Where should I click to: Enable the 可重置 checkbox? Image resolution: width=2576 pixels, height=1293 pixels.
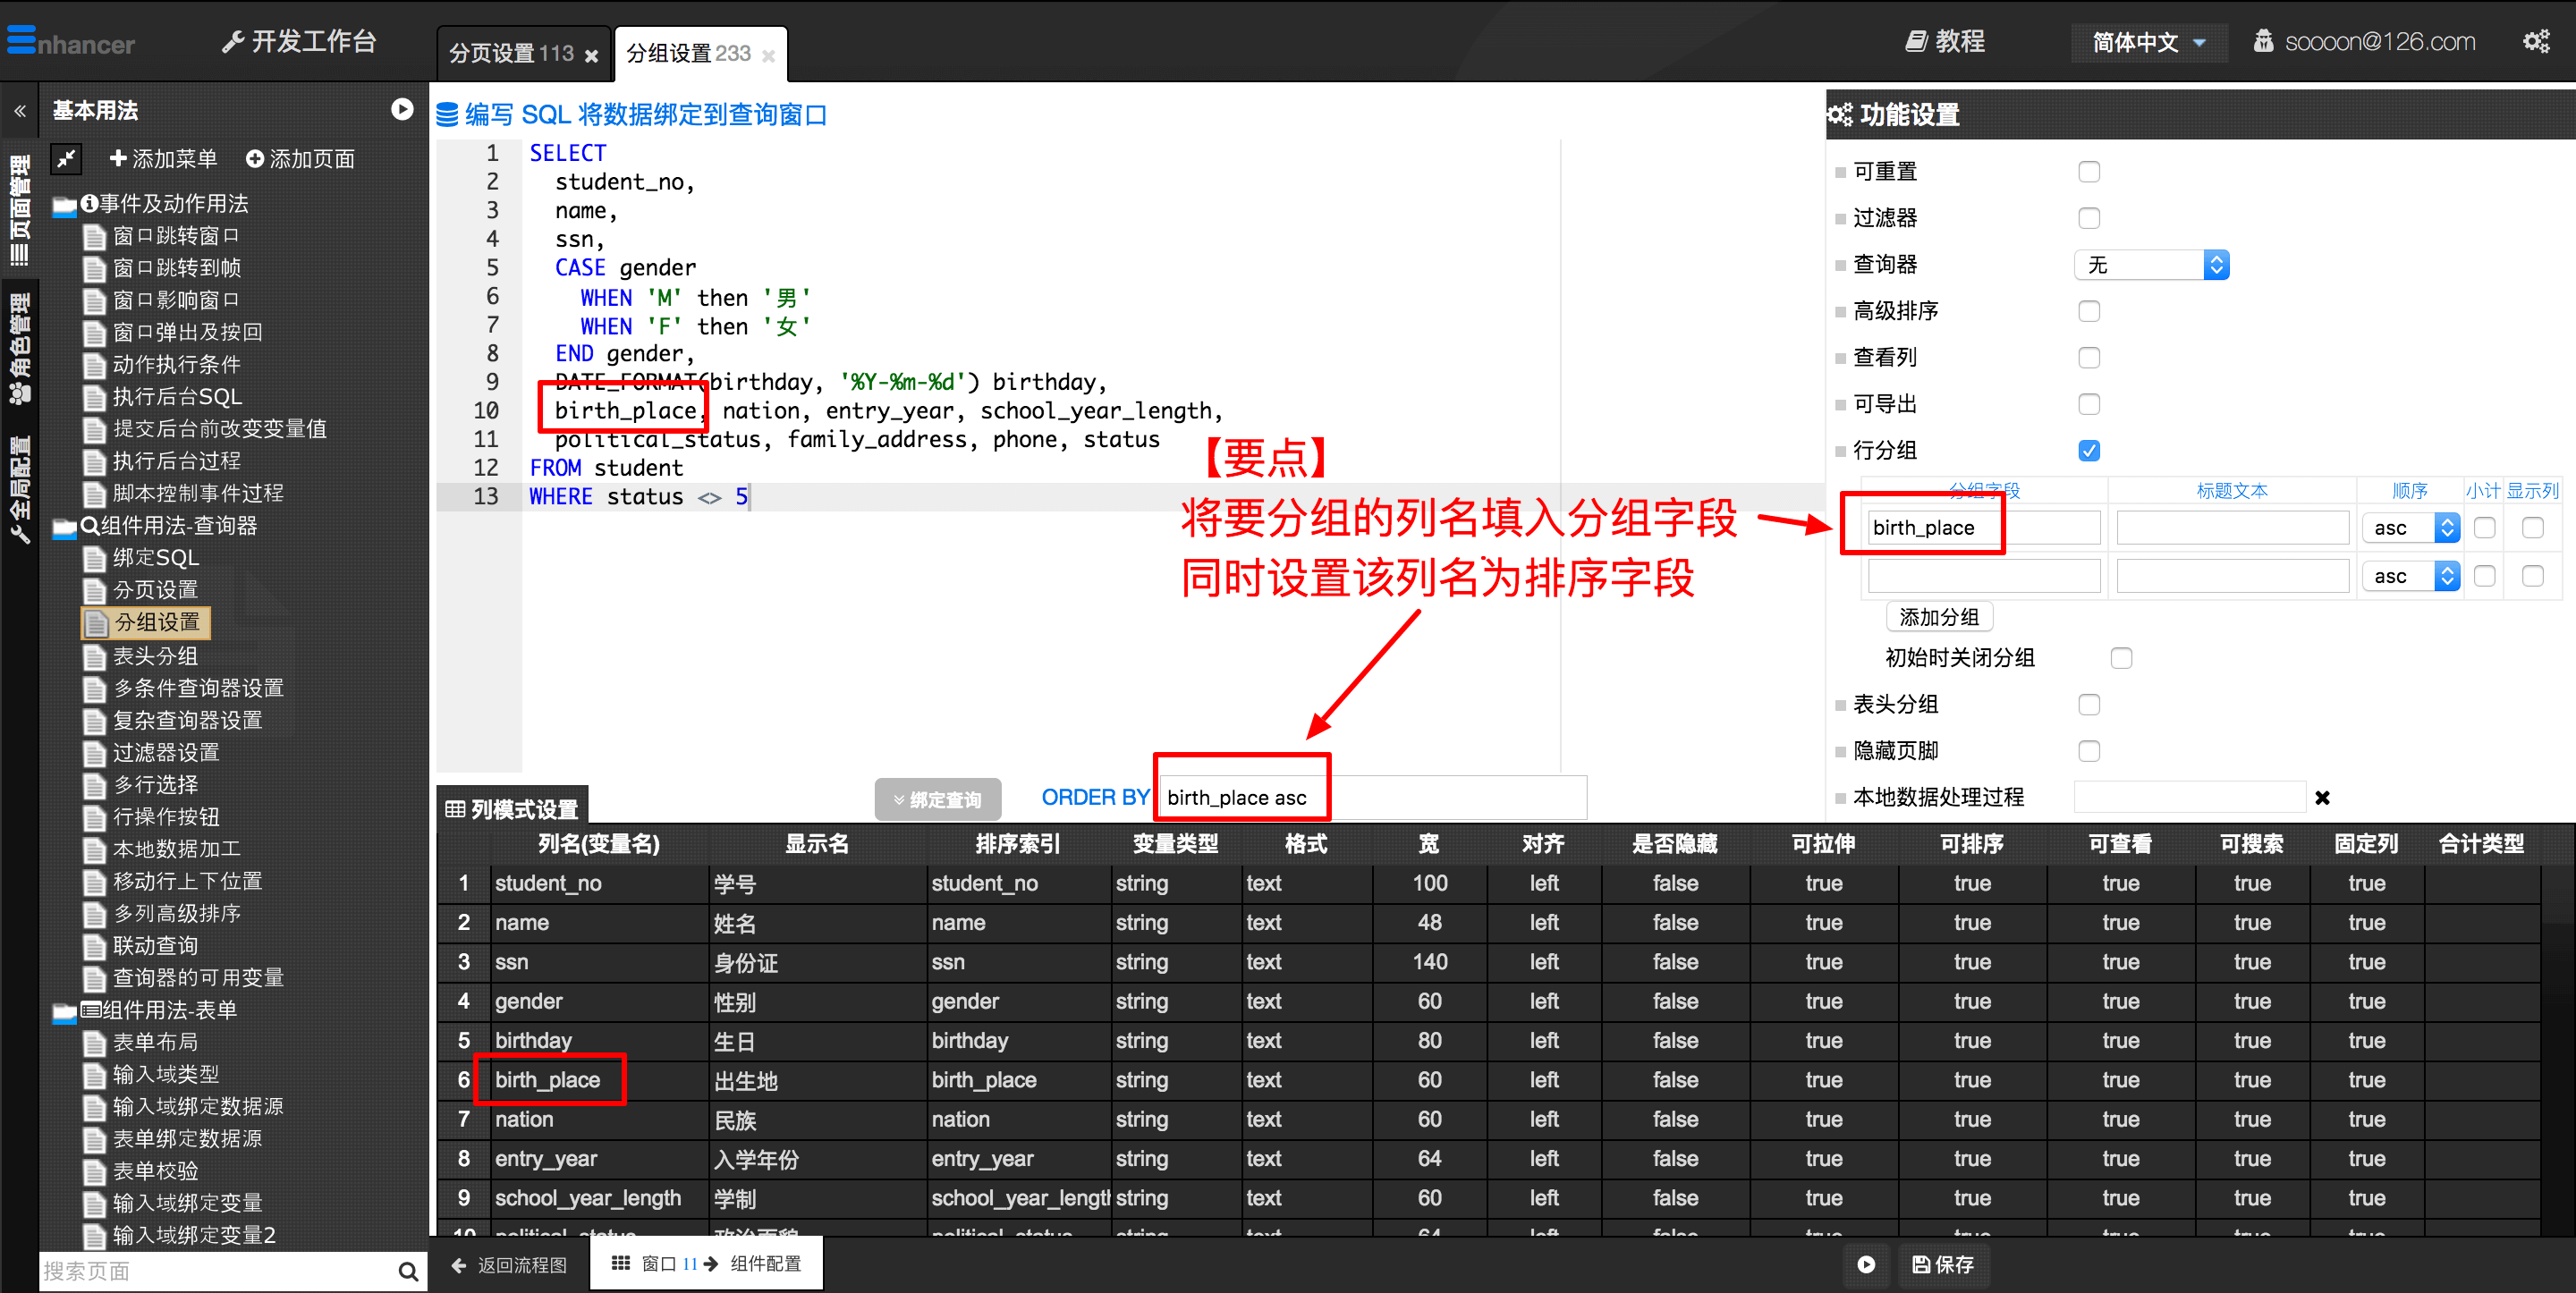2089,171
